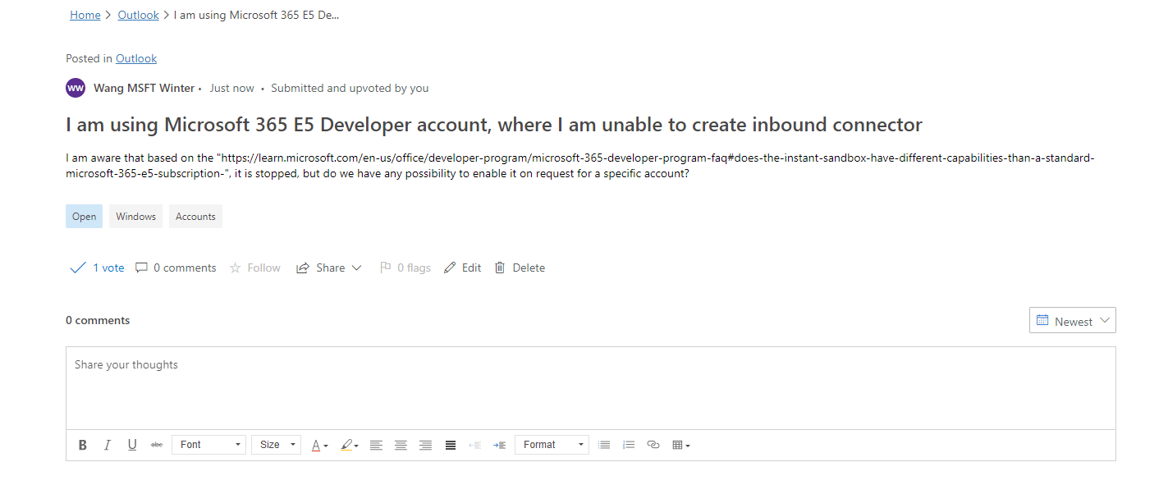Center align the text

click(x=401, y=445)
